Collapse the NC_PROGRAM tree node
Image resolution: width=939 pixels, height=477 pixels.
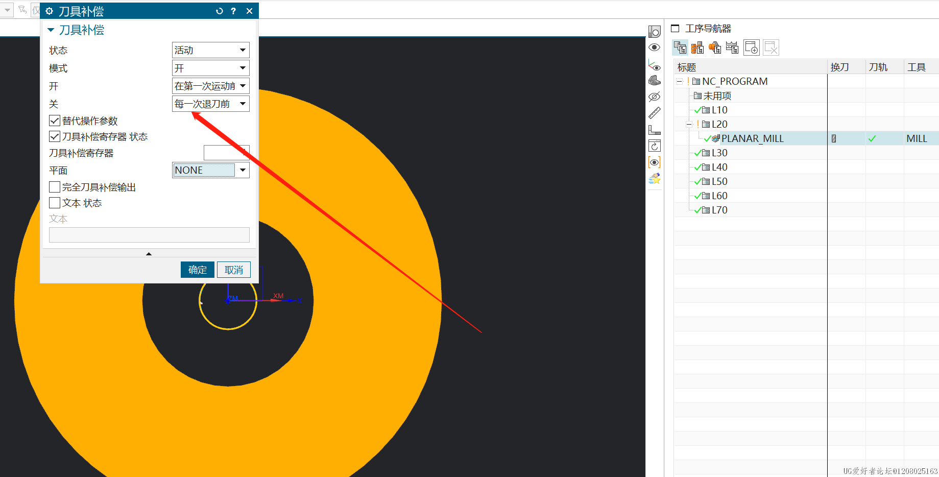tap(680, 81)
